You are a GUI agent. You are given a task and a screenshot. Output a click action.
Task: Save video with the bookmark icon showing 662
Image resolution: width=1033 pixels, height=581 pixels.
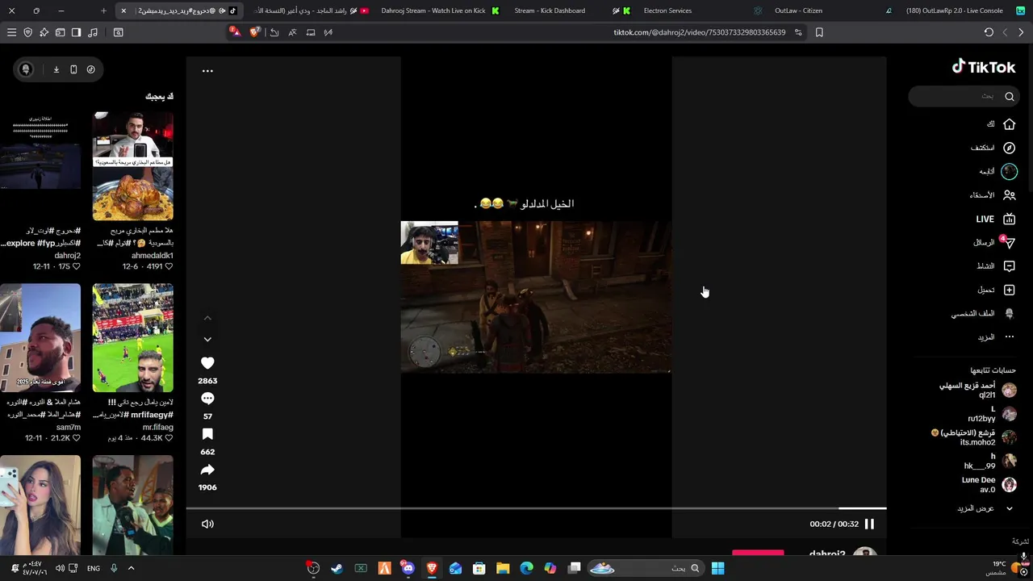(x=207, y=434)
